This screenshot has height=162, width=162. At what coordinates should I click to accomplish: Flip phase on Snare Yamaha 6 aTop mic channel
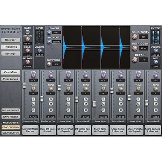point(138,110)
